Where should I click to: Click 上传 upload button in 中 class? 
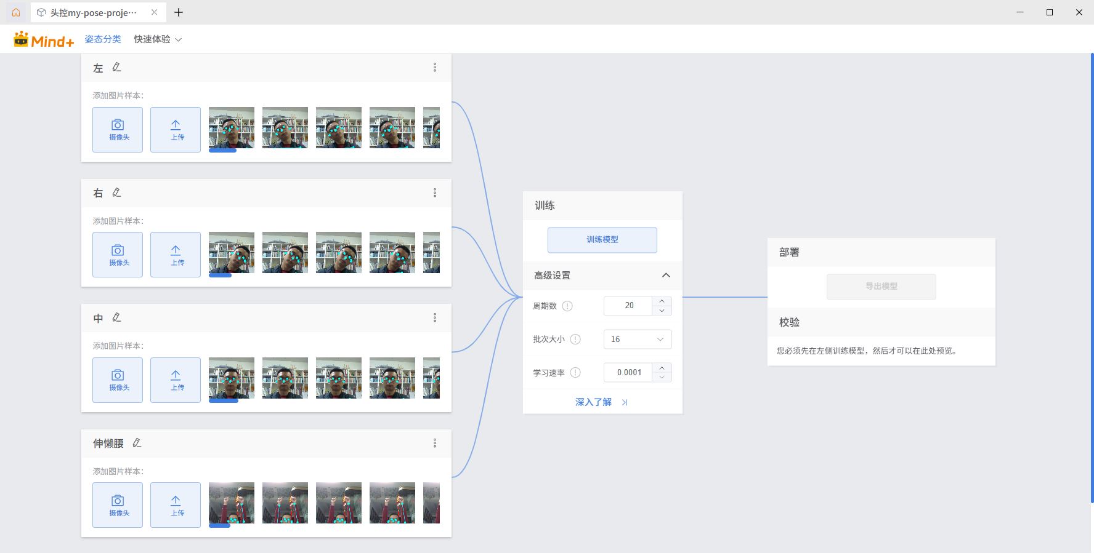(x=176, y=380)
